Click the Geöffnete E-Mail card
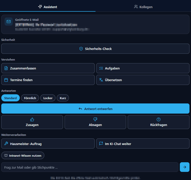Screen dimensions: 191x180 click(x=95, y=24)
